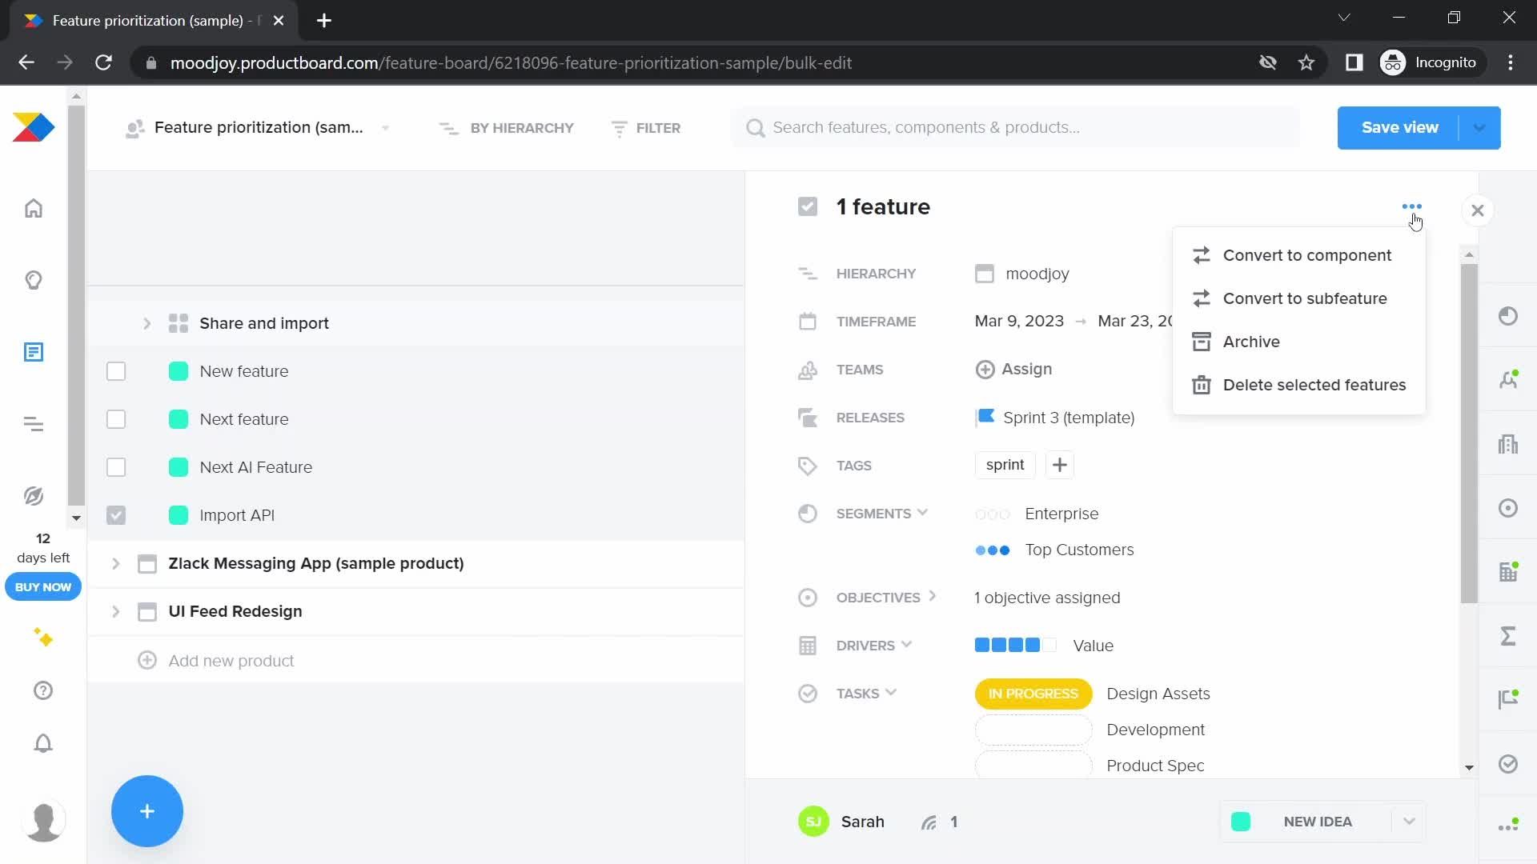Set Enterprise segment importance dots

click(x=993, y=514)
